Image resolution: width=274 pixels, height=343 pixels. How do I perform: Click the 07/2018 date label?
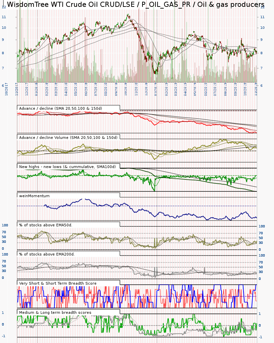[96, 89]
